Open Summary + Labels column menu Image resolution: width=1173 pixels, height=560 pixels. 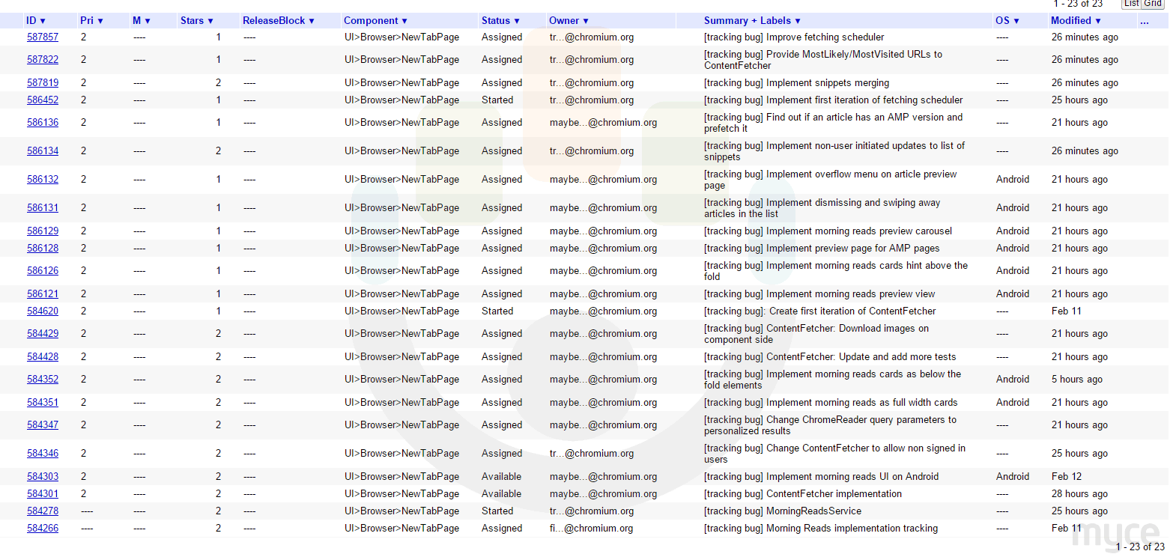coord(753,21)
